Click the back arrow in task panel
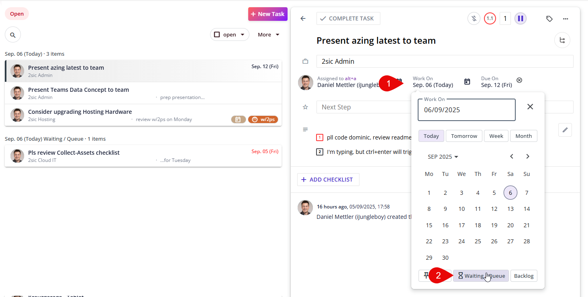588x297 pixels. [303, 18]
